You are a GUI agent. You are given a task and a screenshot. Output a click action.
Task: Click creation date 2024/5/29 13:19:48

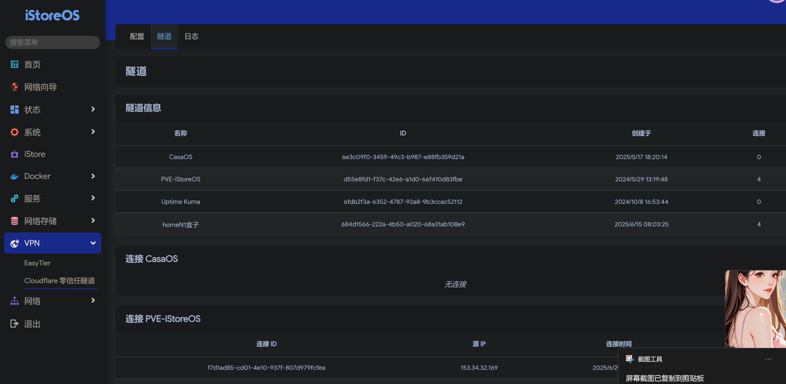[641, 179]
